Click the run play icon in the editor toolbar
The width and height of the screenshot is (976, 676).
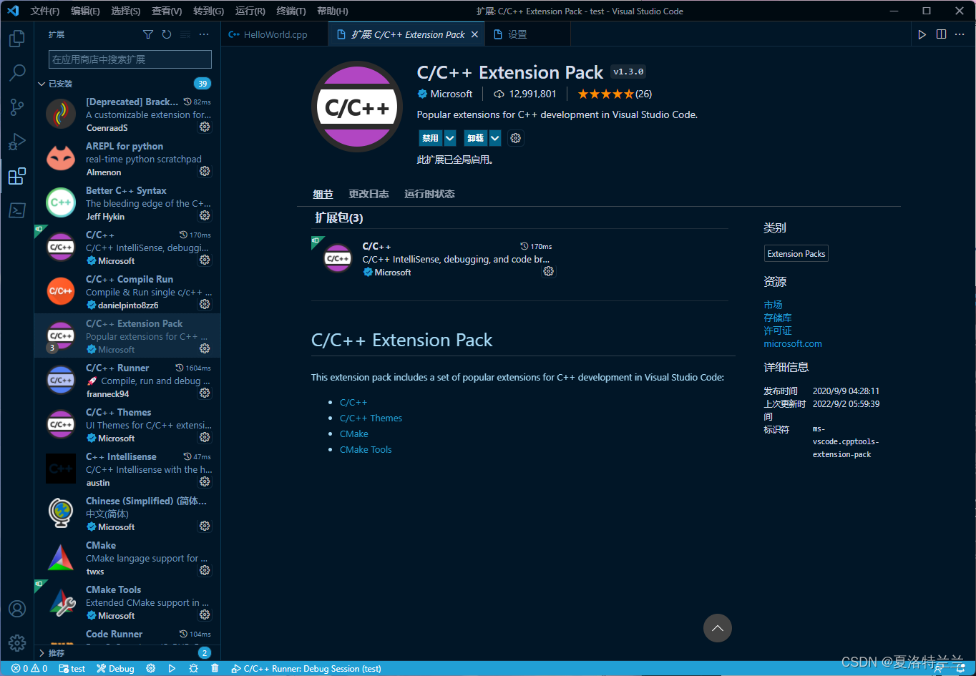[922, 34]
